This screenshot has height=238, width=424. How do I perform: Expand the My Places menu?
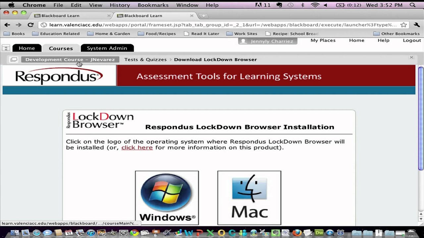323,40
